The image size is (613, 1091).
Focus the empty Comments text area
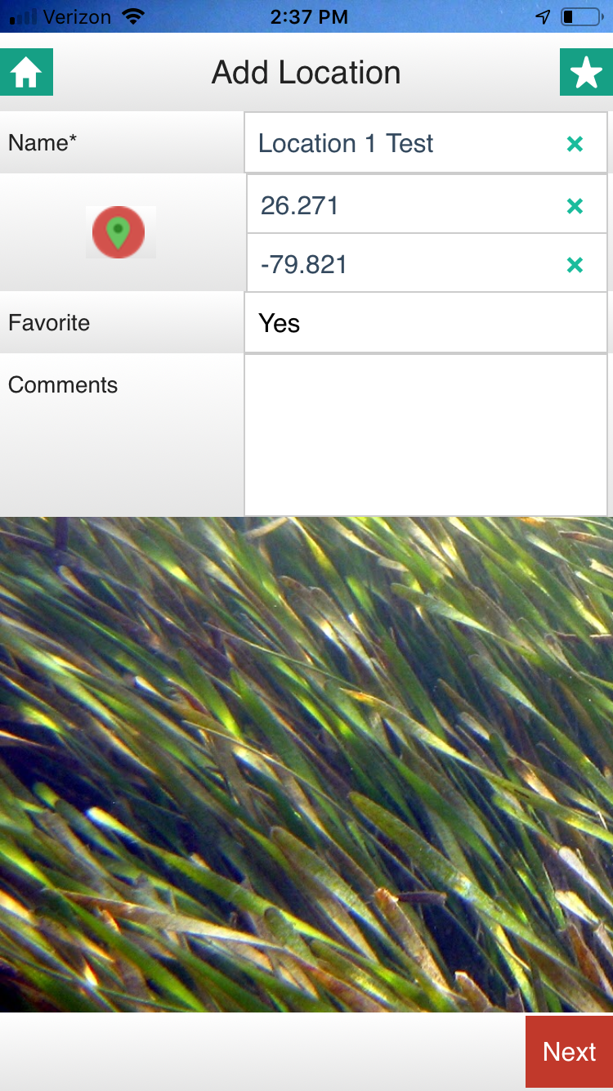(426, 435)
